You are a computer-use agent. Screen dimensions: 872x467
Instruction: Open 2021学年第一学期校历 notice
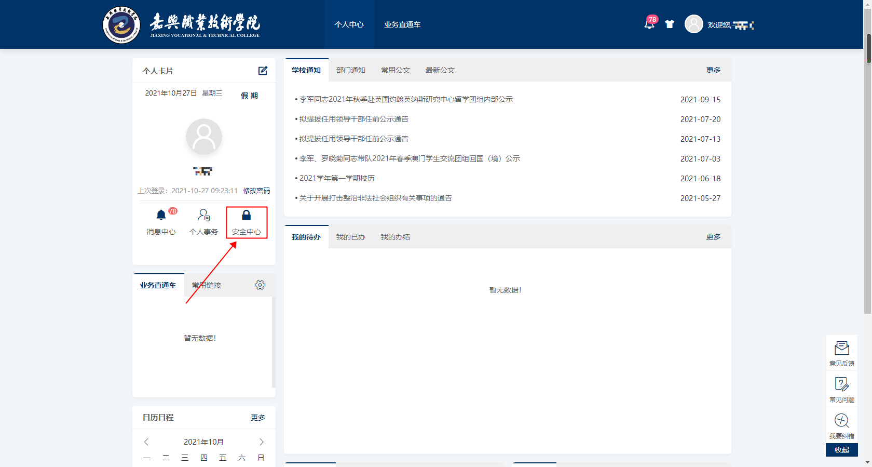[337, 178]
